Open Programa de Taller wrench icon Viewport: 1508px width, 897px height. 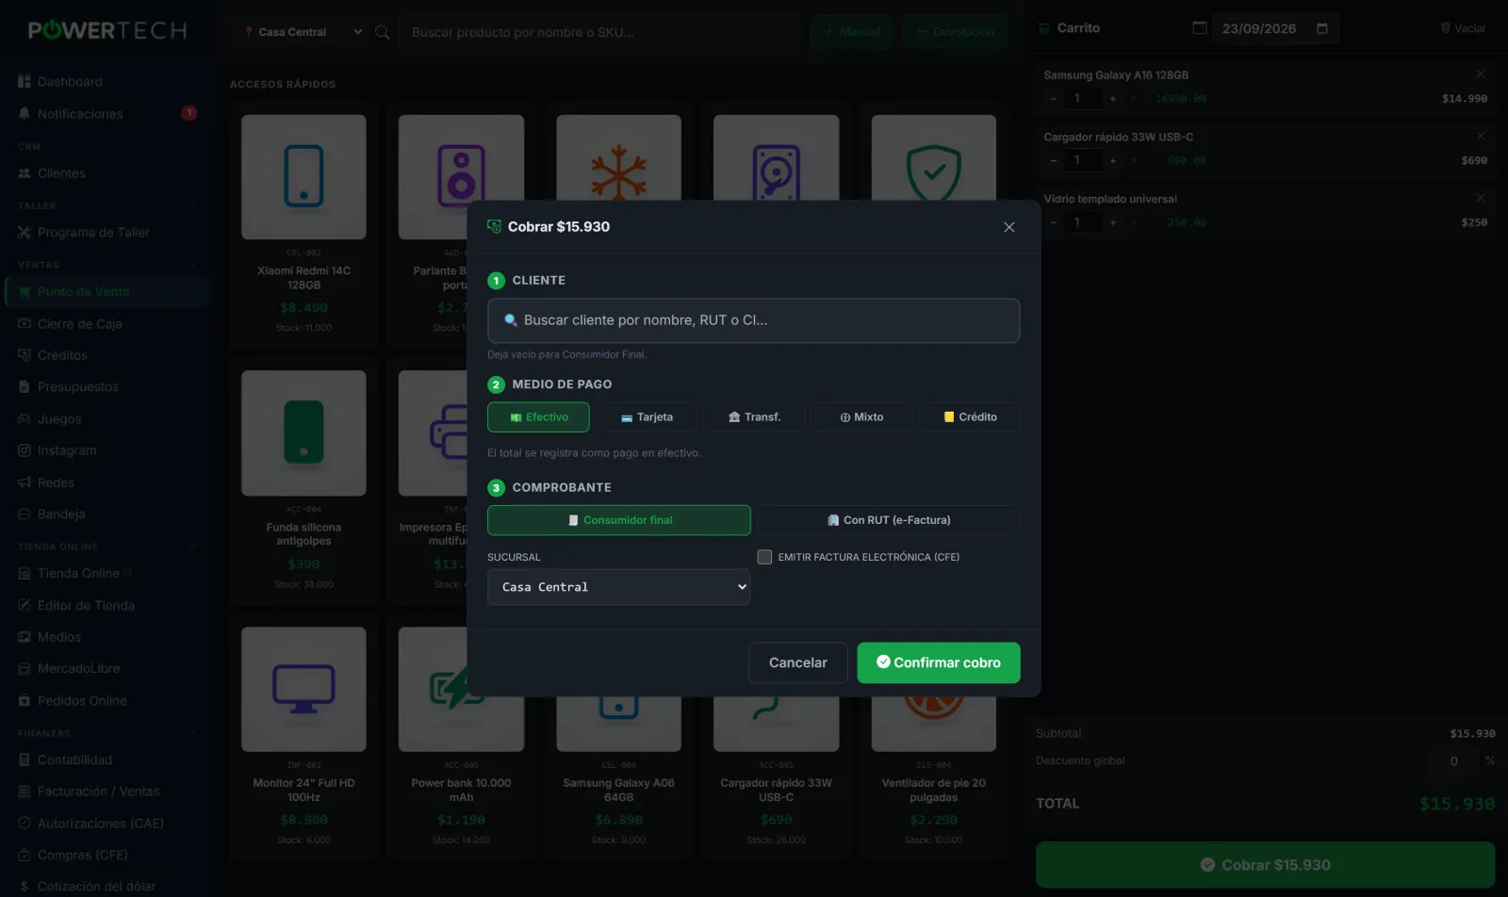click(25, 233)
